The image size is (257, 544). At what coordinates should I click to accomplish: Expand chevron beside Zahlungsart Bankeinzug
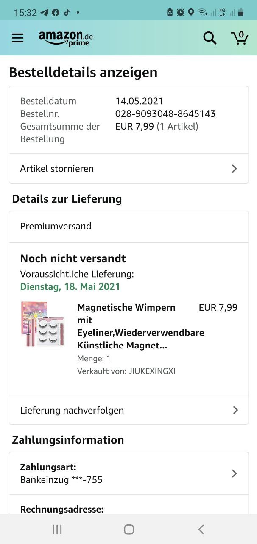[x=235, y=473]
